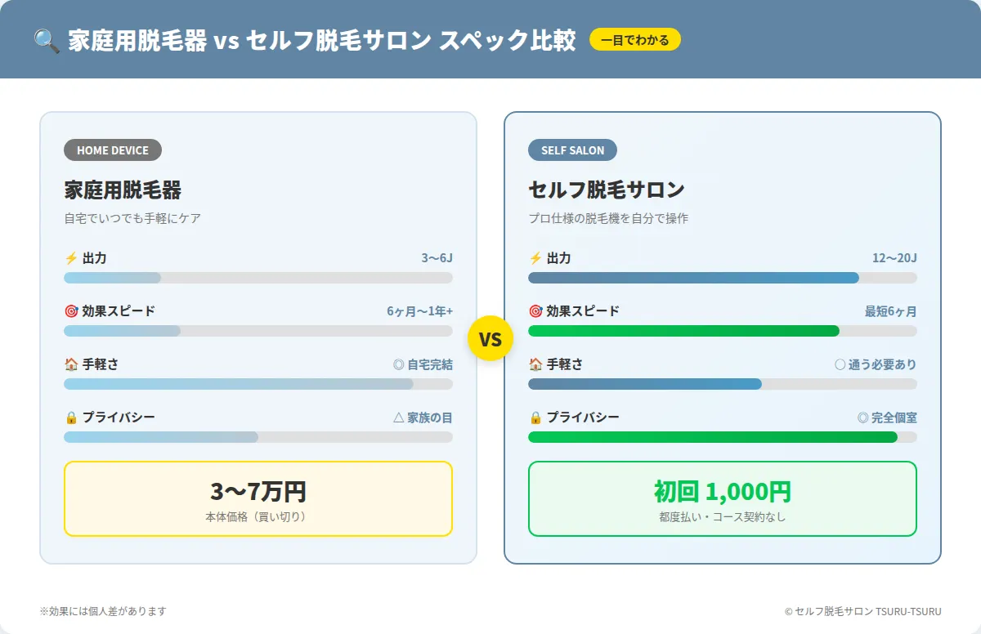Click the 最短6ヶ月 value
Viewport: 981px width, 634px height.
[x=891, y=311]
